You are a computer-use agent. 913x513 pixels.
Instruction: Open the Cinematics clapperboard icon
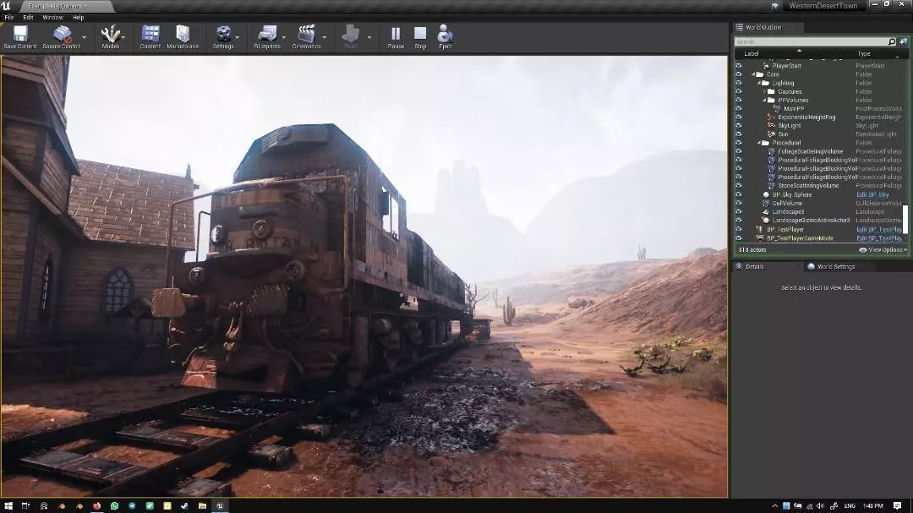pos(306,33)
